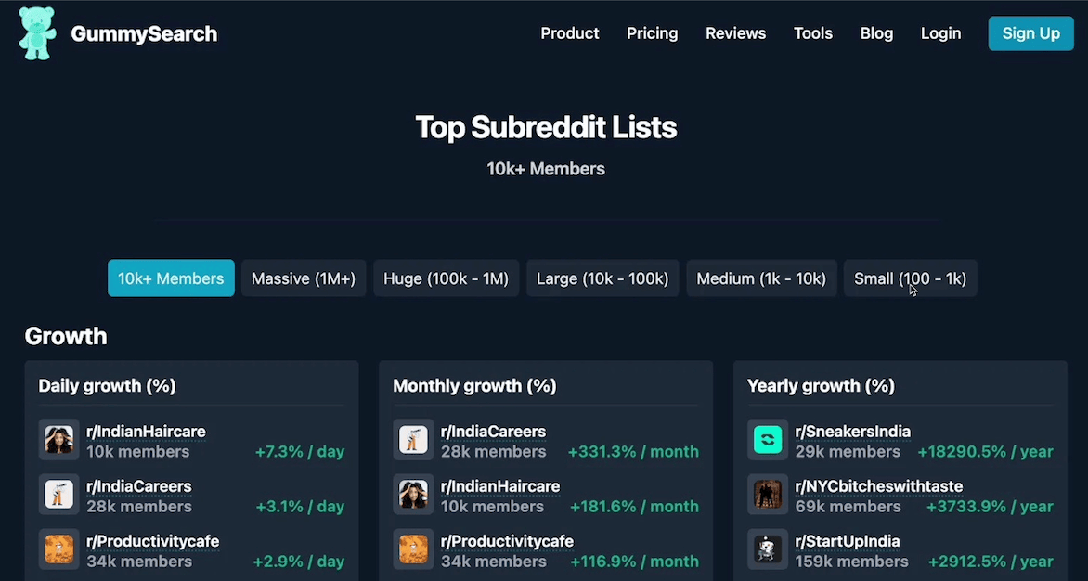Viewport: 1088px width, 581px height.
Task: Click the GummySearch bear logo
Action: pyautogui.click(x=37, y=33)
